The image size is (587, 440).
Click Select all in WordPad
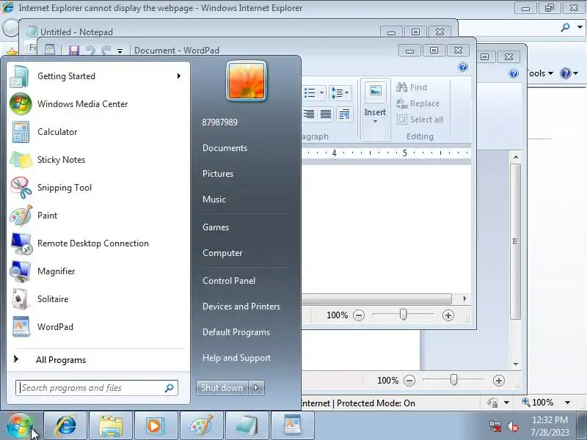[x=420, y=120]
